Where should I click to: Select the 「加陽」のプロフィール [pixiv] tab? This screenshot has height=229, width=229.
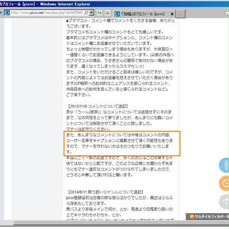click(x=144, y=14)
